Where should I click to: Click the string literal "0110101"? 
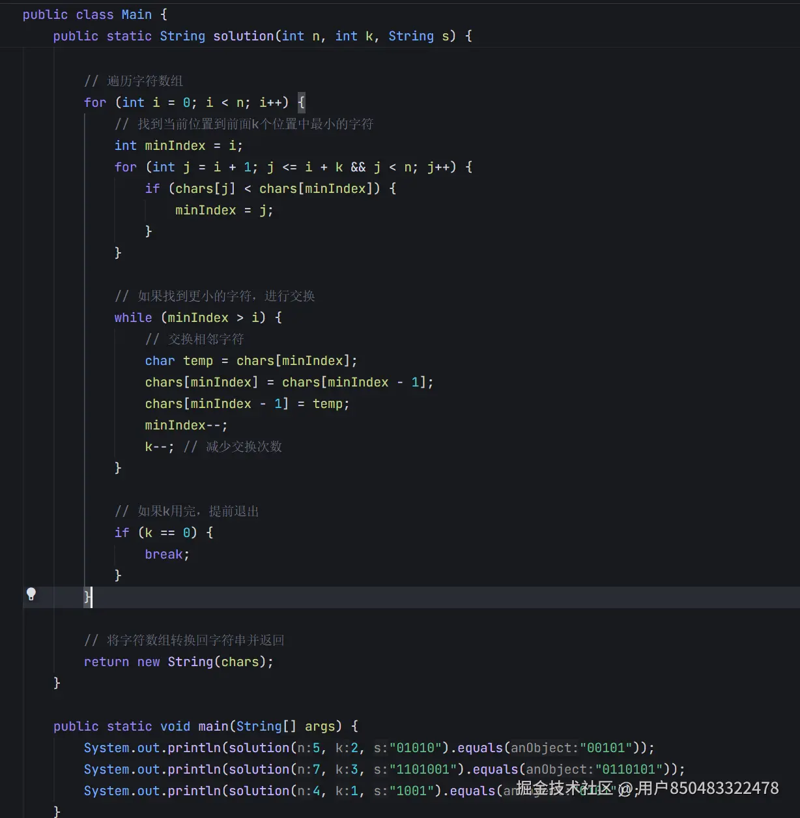pyautogui.click(x=629, y=769)
